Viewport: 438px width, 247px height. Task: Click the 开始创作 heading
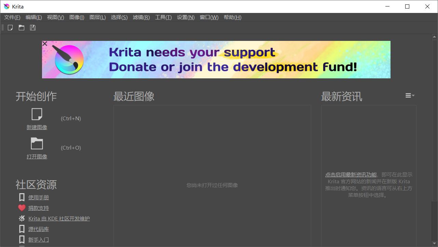click(x=36, y=96)
